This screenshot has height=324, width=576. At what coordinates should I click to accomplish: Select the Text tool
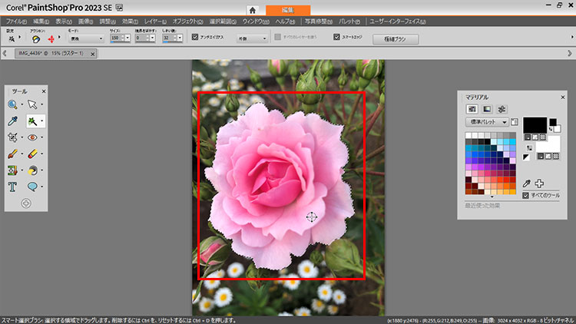pyautogui.click(x=13, y=186)
